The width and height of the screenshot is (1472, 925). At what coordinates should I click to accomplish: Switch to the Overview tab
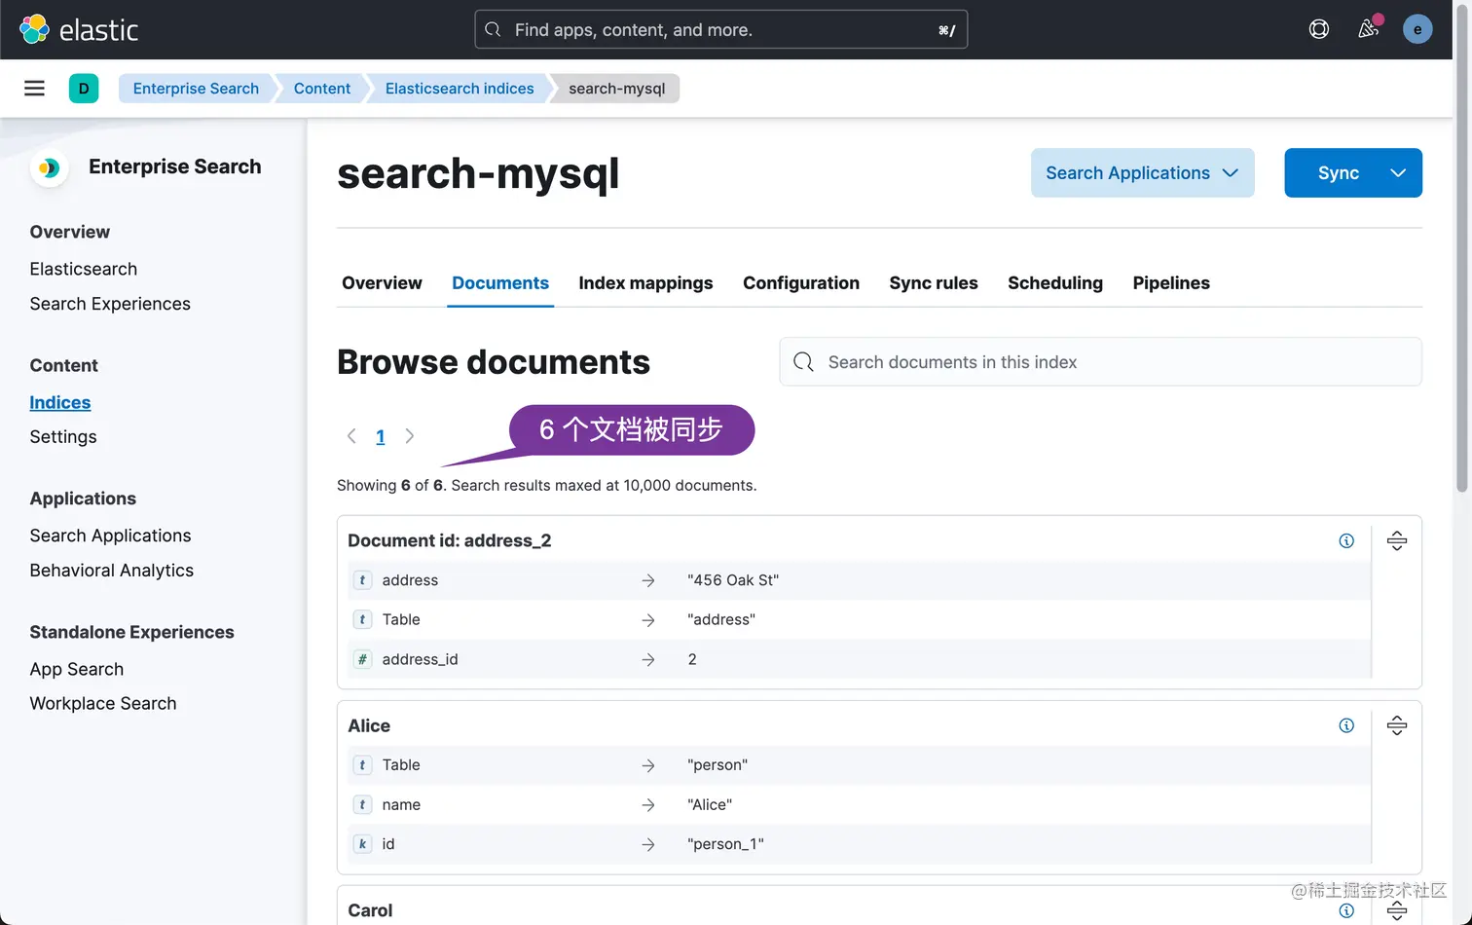[x=382, y=283]
